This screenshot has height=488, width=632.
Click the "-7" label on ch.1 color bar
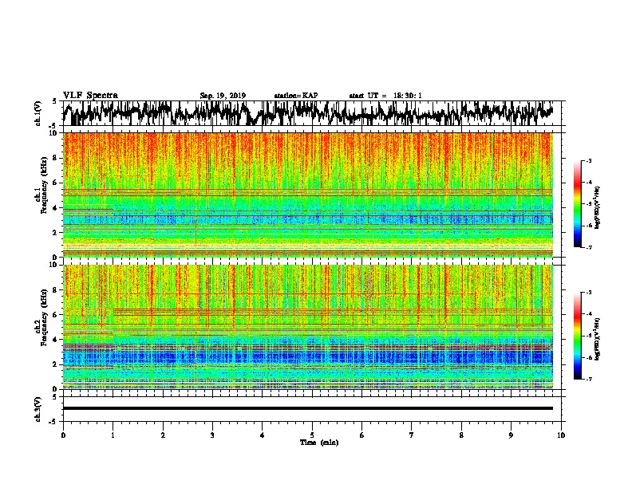click(x=589, y=247)
